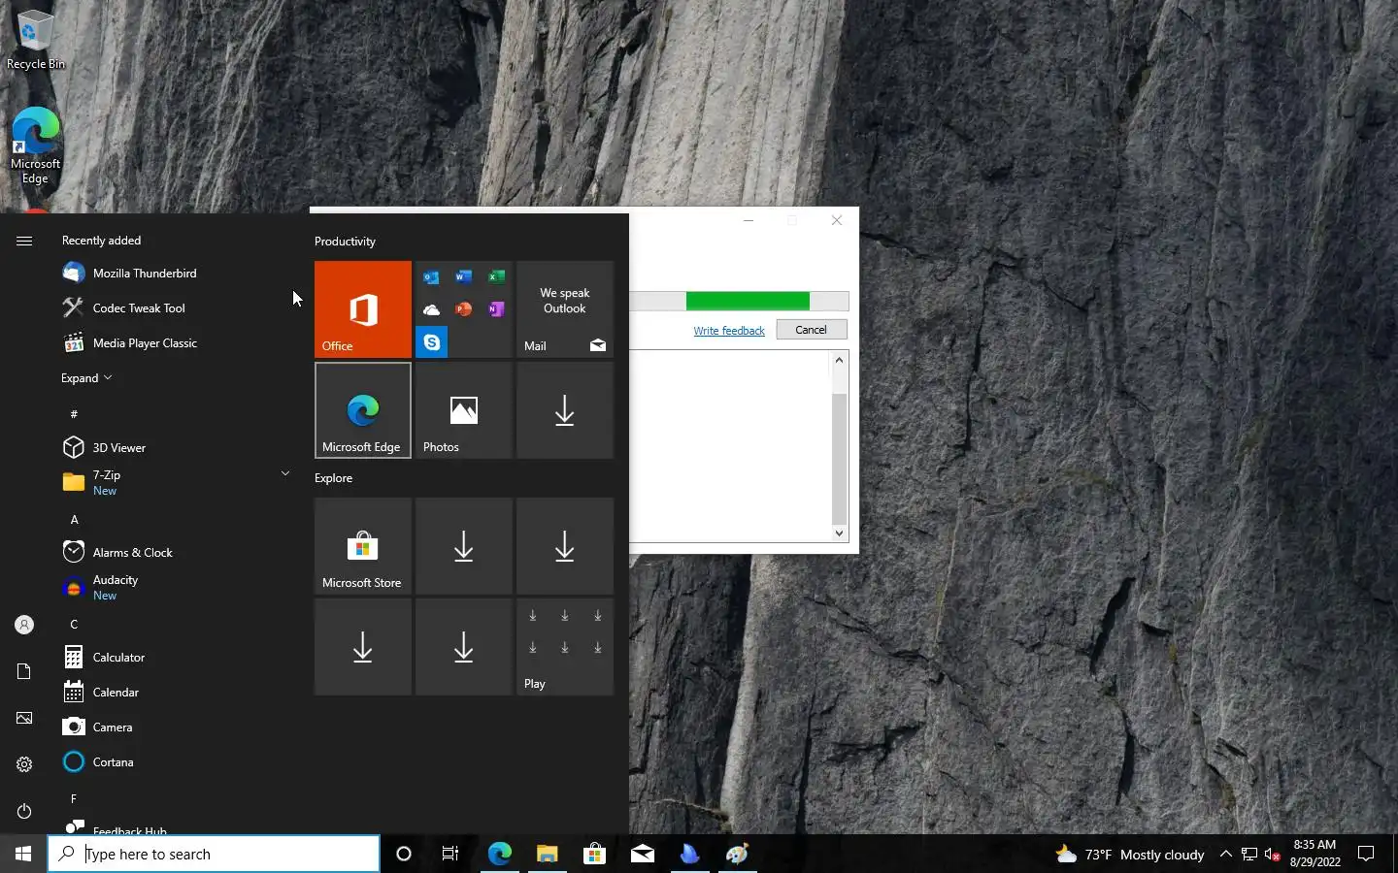1398x873 pixels.
Task: Click the Windows Start button
Action: click(x=23, y=854)
